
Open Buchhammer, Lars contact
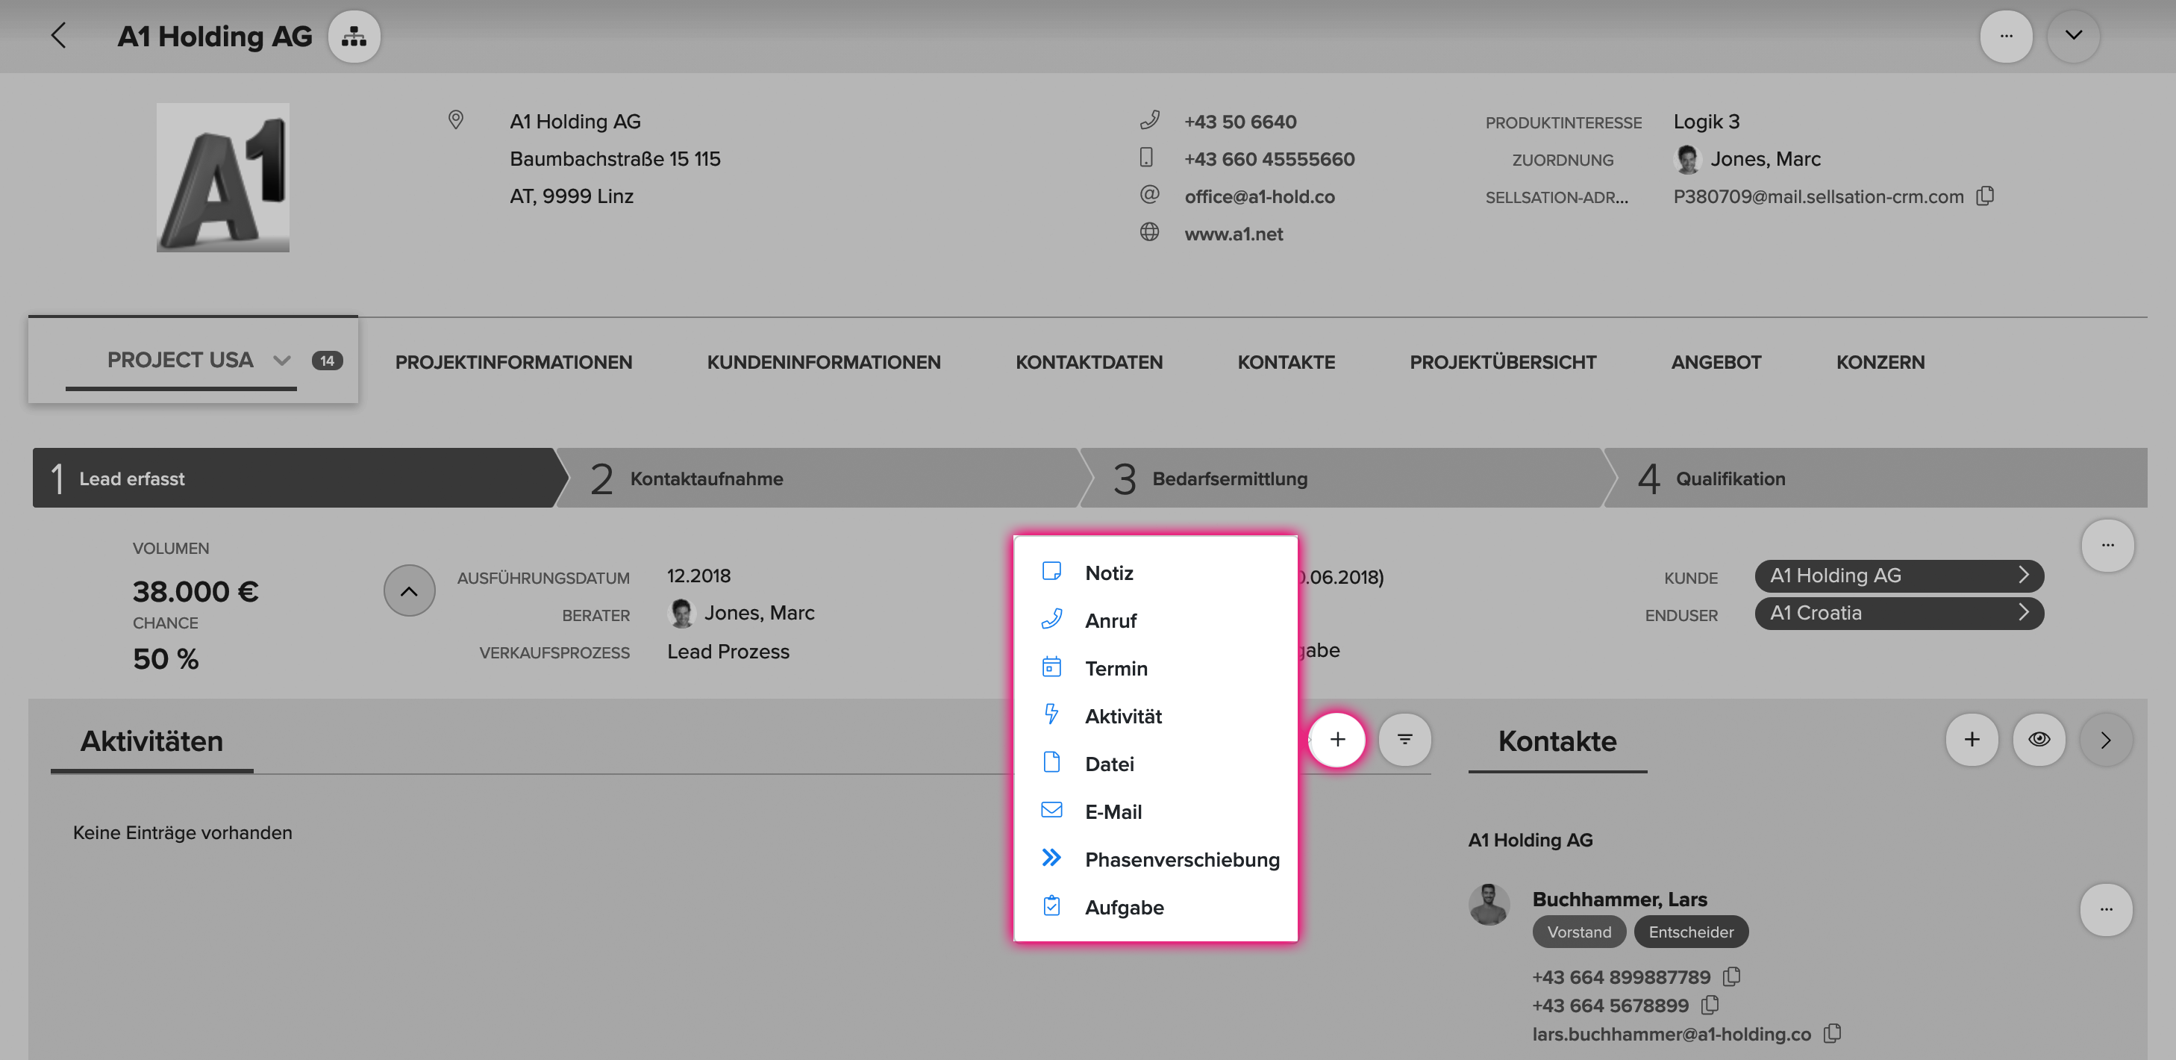1619,899
